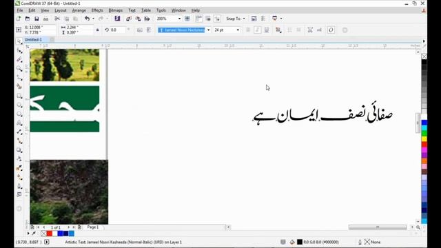Viewport: 441px width, 248px height.
Task: Toggle Interactive OpenType button
Action: click(x=331, y=30)
